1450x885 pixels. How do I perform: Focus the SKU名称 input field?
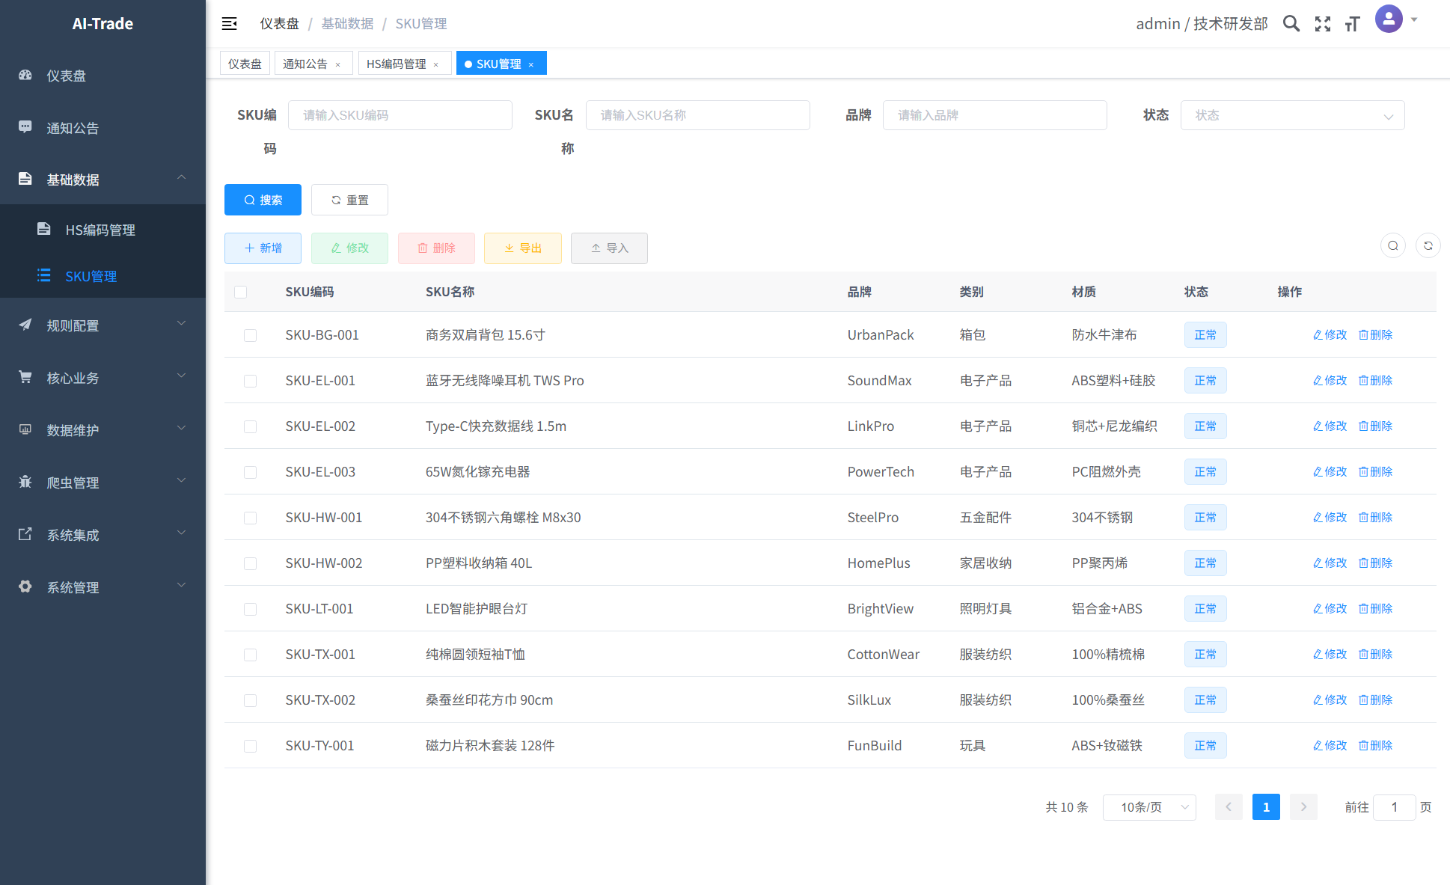697,115
